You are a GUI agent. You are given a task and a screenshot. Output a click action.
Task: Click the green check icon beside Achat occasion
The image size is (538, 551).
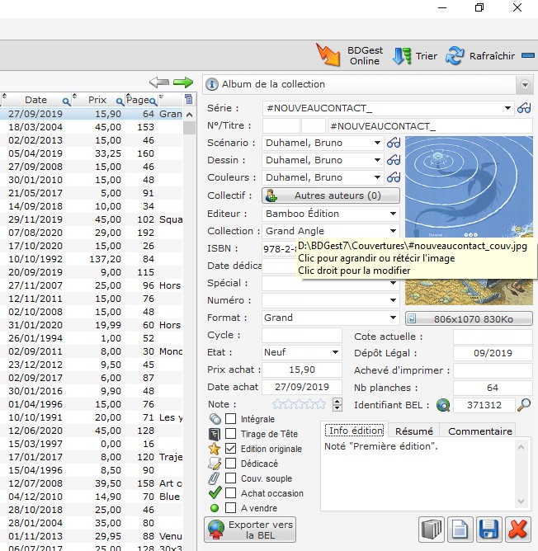pyautogui.click(x=215, y=492)
